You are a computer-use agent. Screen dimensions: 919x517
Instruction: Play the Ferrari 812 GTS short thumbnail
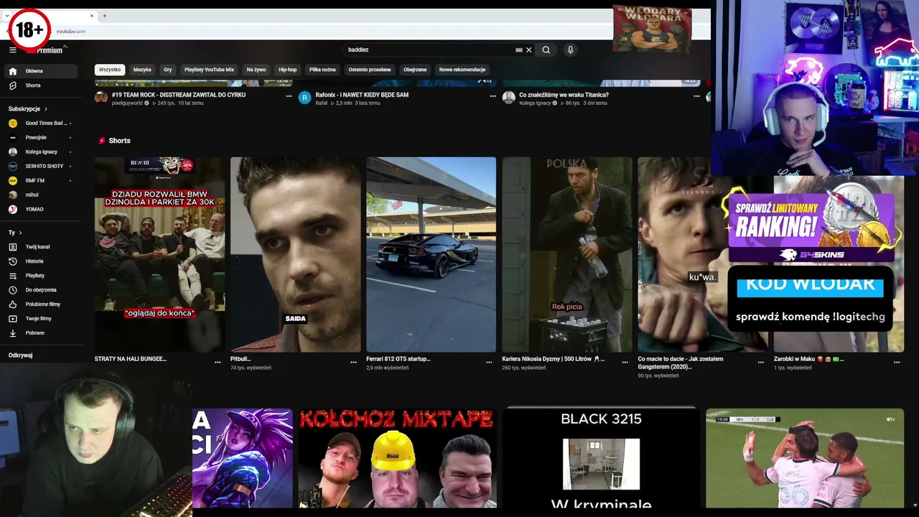pos(431,254)
